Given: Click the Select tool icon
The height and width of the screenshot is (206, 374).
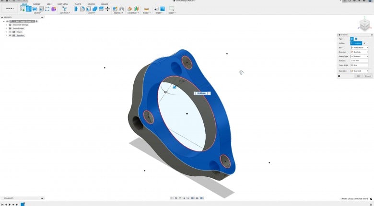Looking at the screenshot, I should [172, 9].
